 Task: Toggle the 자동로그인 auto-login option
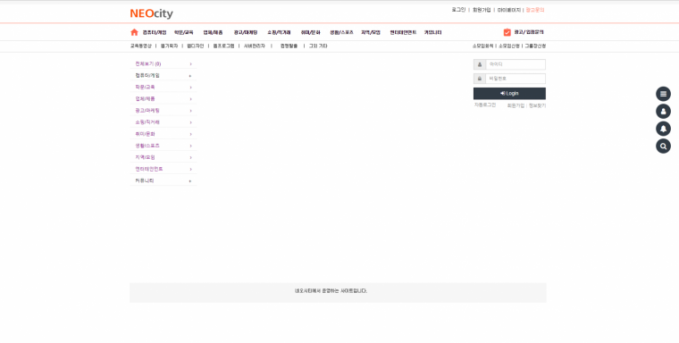point(485,105)
